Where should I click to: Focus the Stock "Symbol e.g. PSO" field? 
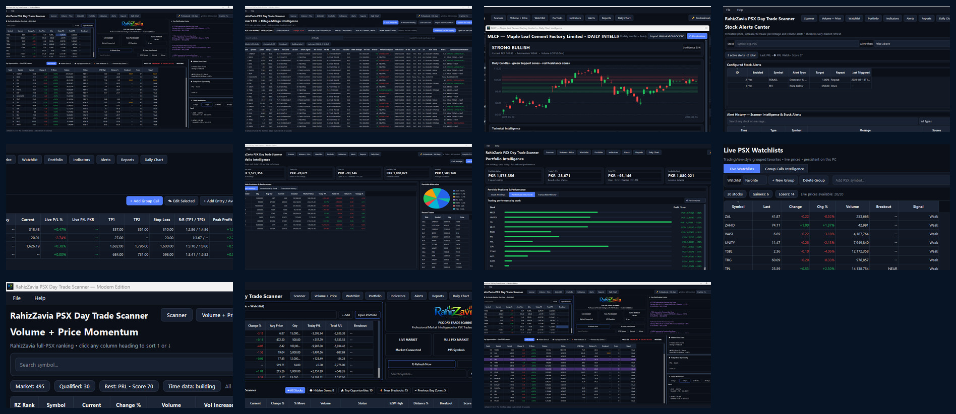pos(797,44)
